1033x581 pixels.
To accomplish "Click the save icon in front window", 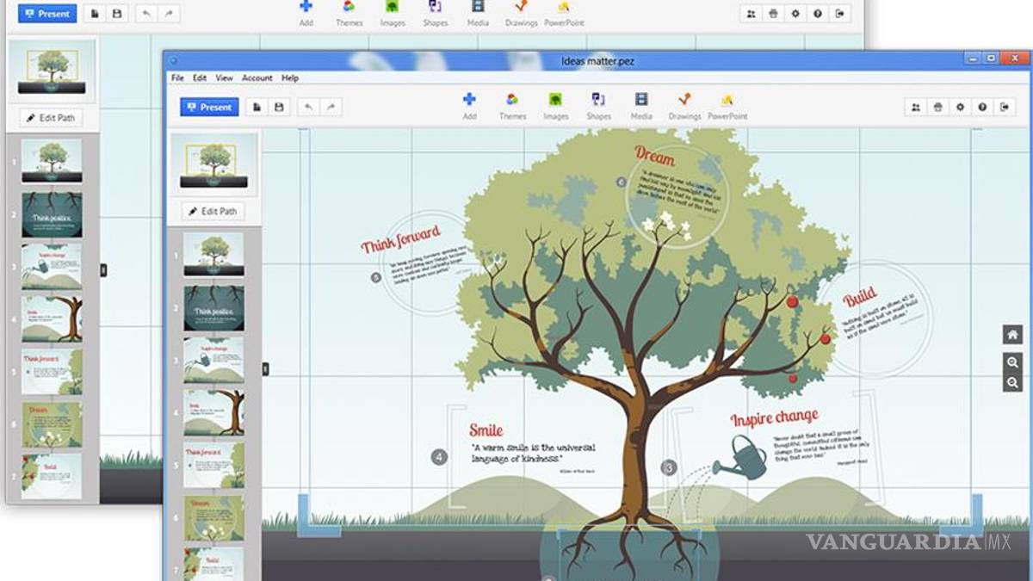I will pyautogui.click(x=278, y=107).
